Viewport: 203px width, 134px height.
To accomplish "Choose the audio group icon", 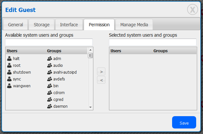I will (x=49, y=66).
